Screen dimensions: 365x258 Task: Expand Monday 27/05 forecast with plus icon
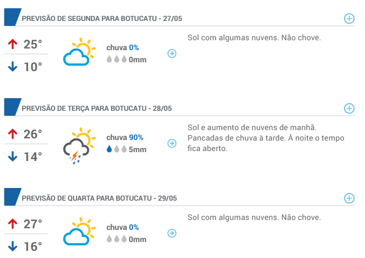coord(349,18)
